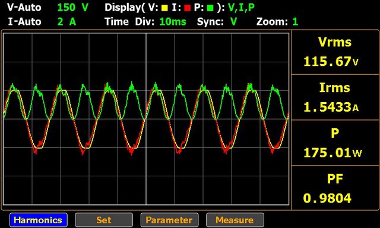Click the waveform graph center line

146,119
